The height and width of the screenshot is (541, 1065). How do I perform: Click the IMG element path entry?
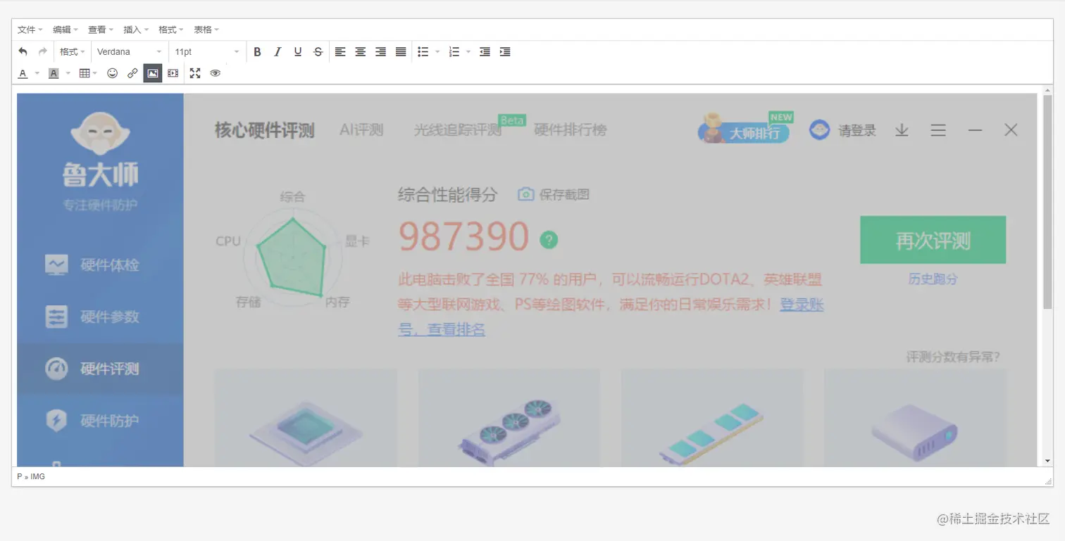pos(37,477)
